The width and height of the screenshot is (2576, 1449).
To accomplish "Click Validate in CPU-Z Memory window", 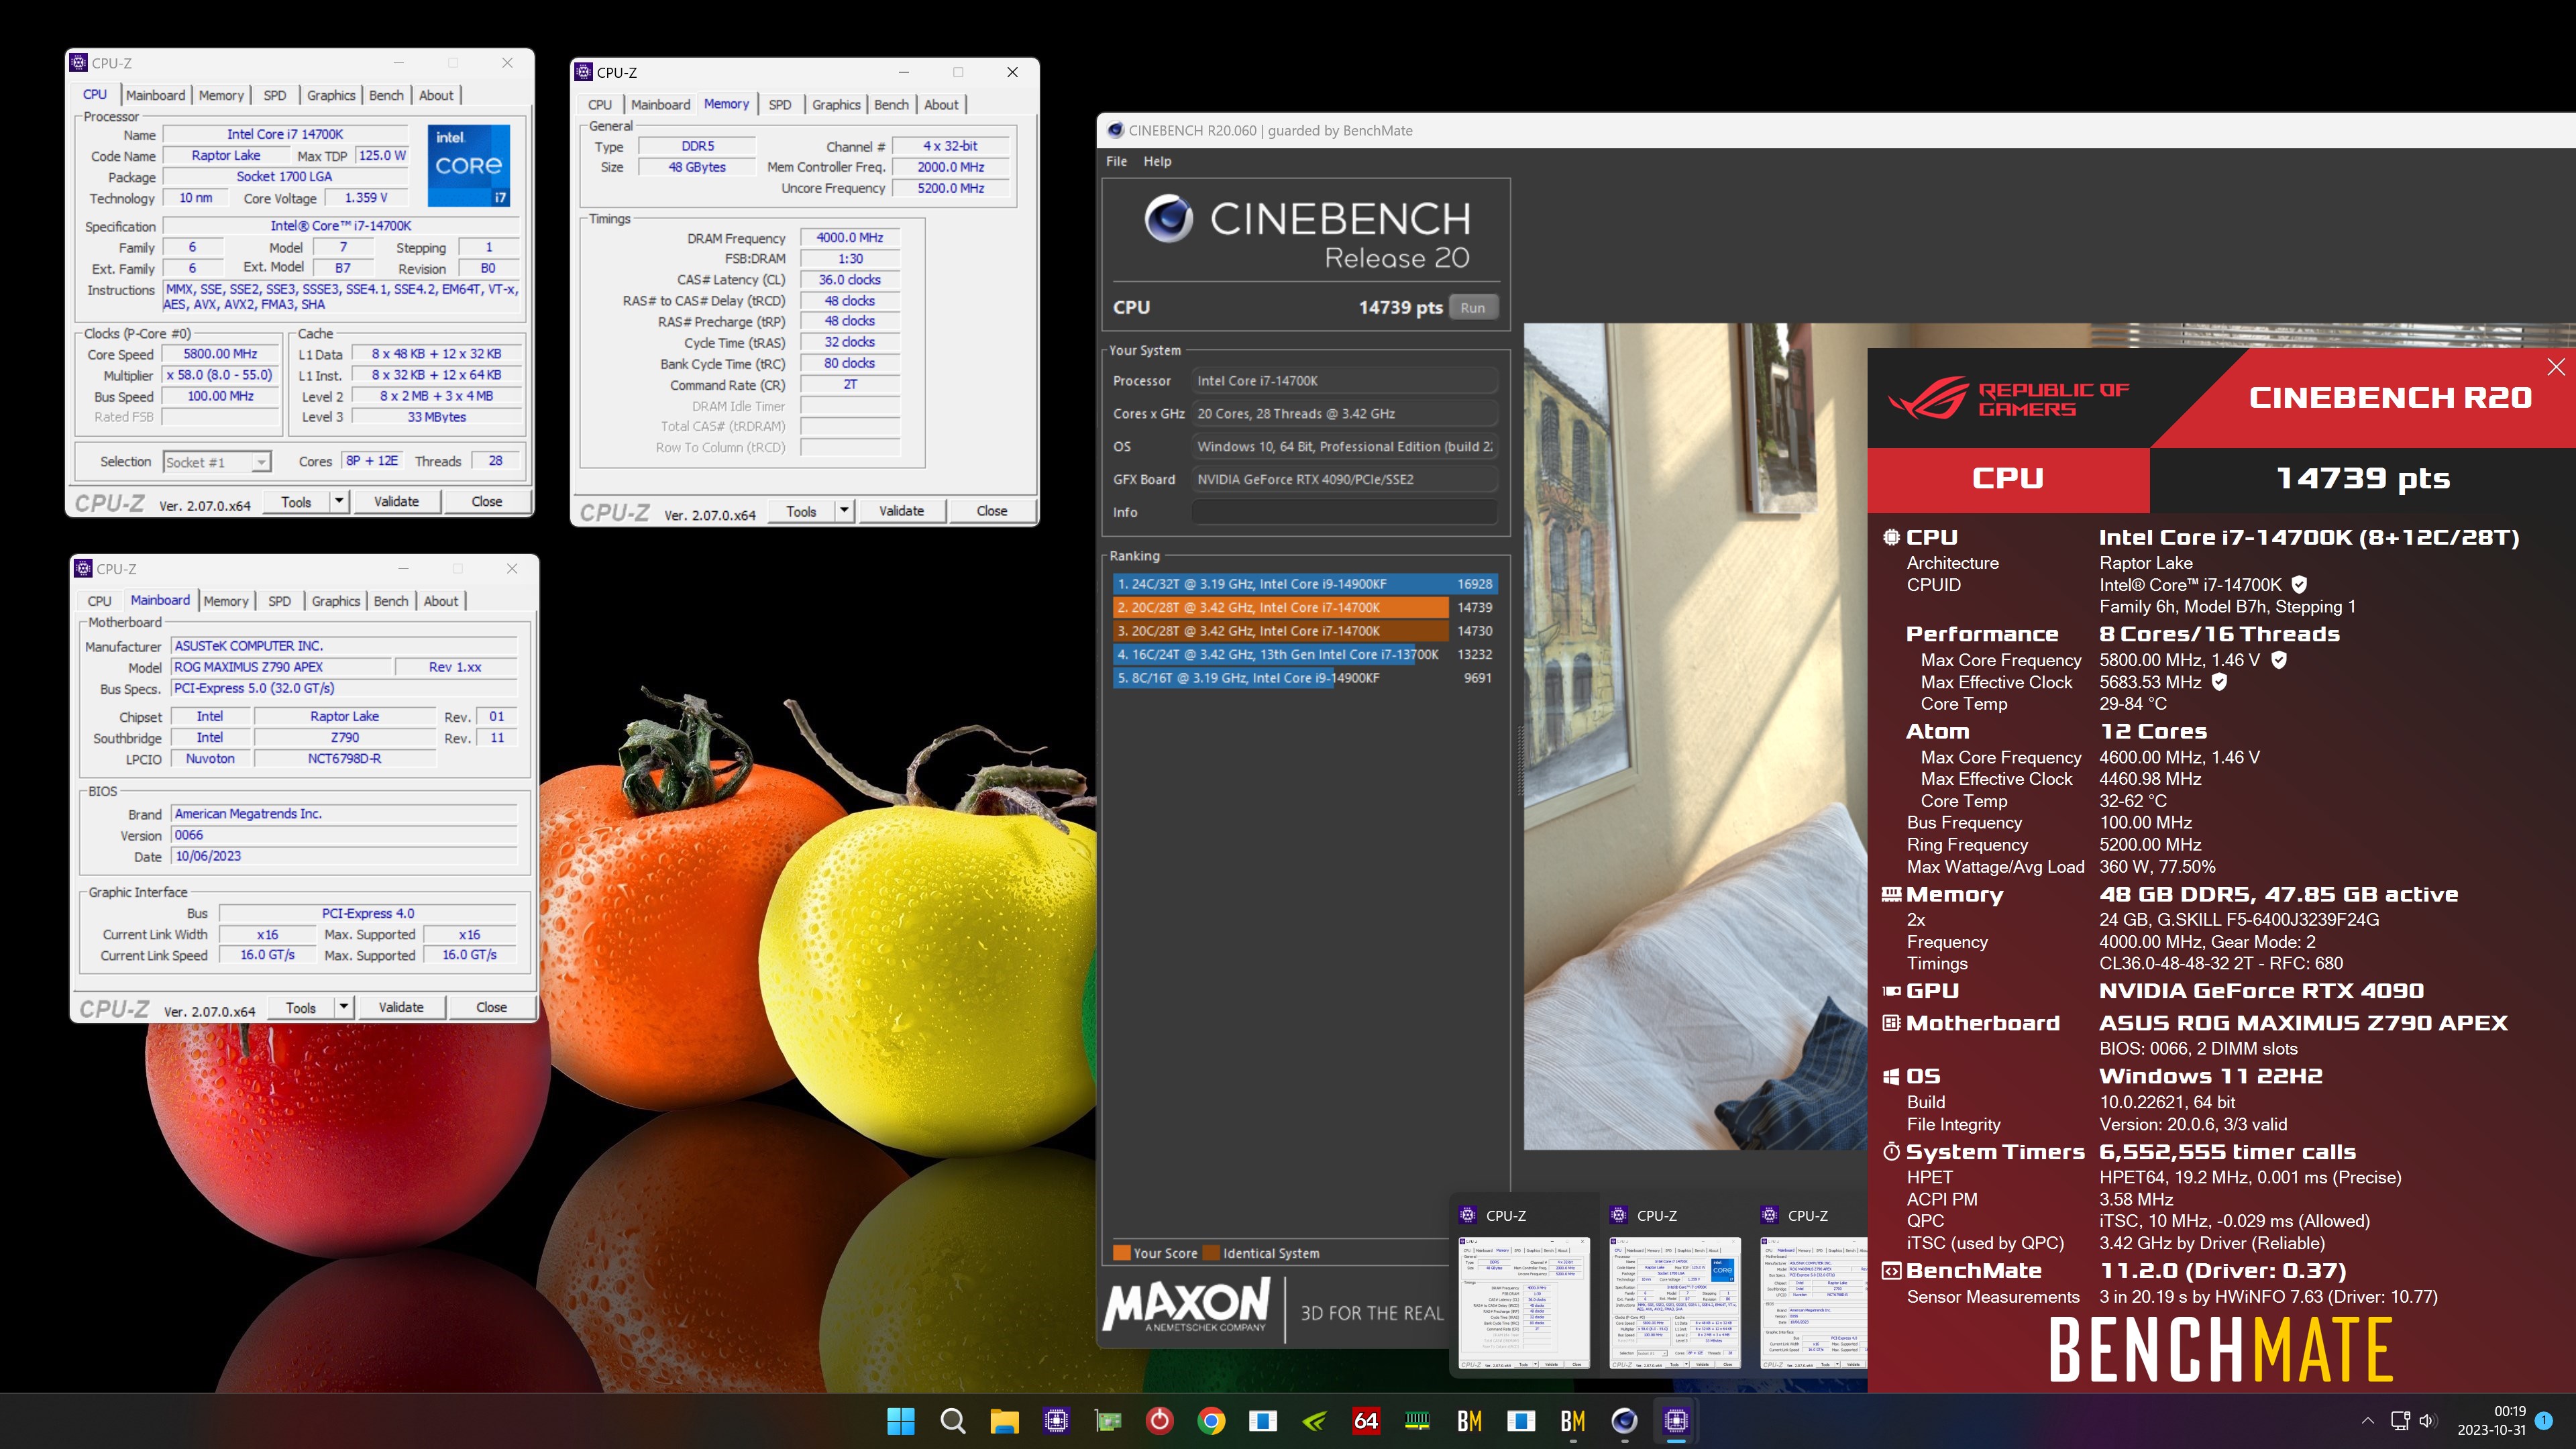I will (901, 510).
